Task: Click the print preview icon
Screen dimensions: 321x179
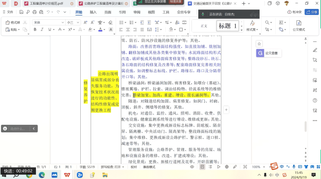Action: 41,12
